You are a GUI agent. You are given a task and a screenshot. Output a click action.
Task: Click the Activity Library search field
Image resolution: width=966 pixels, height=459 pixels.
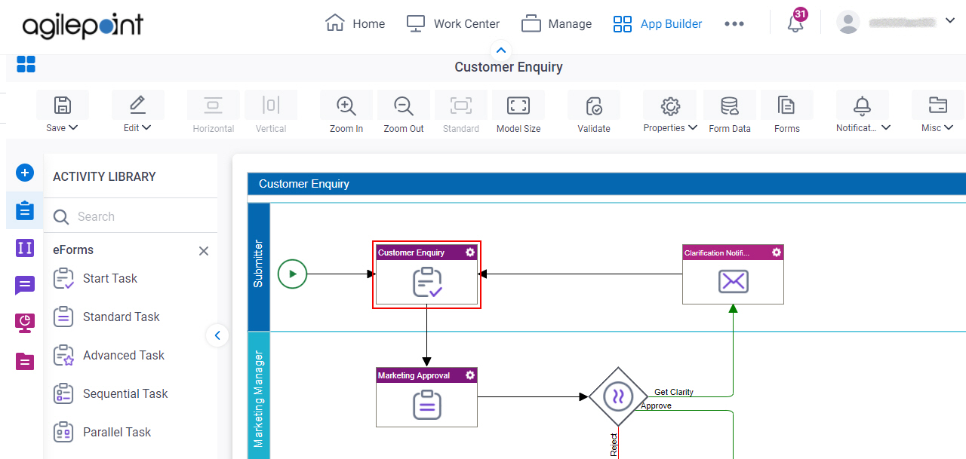131,216
